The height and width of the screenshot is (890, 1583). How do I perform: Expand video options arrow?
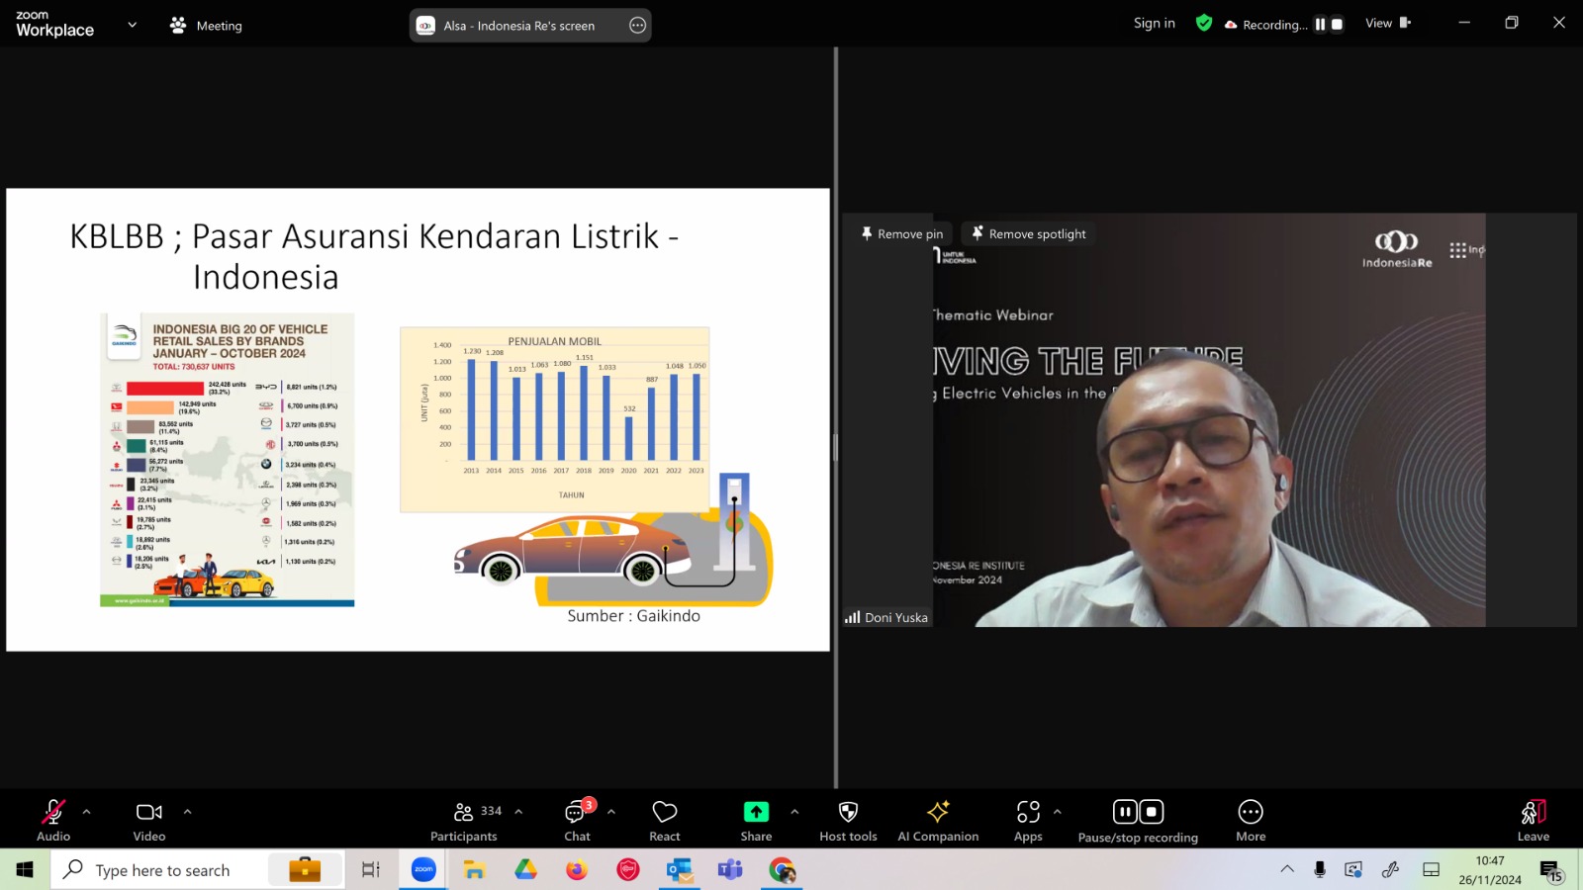click(188, 812)
